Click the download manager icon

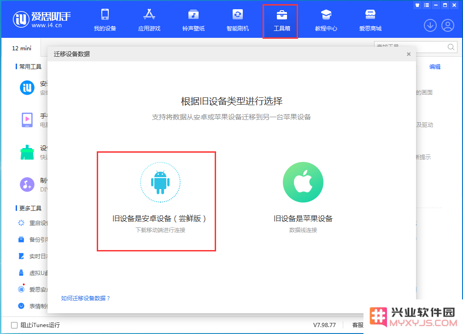[x=430, y=25]
